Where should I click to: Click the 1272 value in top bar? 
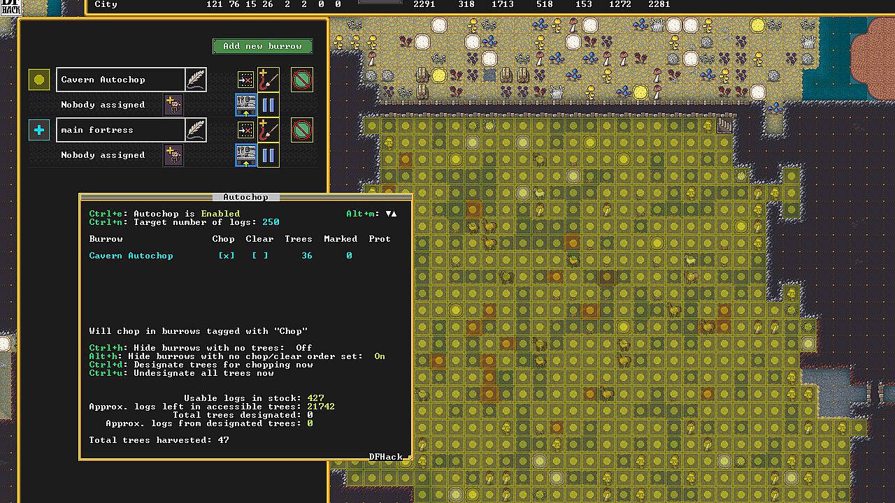tap(620, 4)
